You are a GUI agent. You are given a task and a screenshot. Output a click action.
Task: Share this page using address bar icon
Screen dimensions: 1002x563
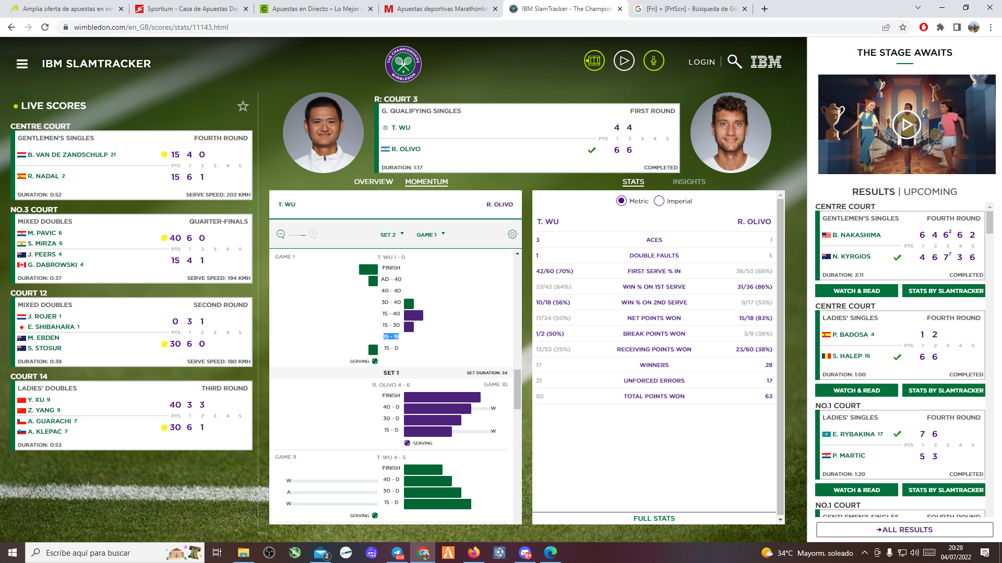pos(886,27)
